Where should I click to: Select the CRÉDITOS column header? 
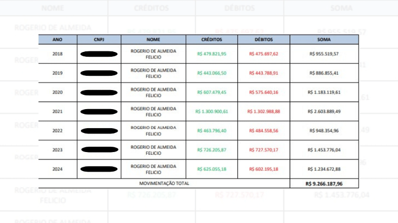[212, 40]
